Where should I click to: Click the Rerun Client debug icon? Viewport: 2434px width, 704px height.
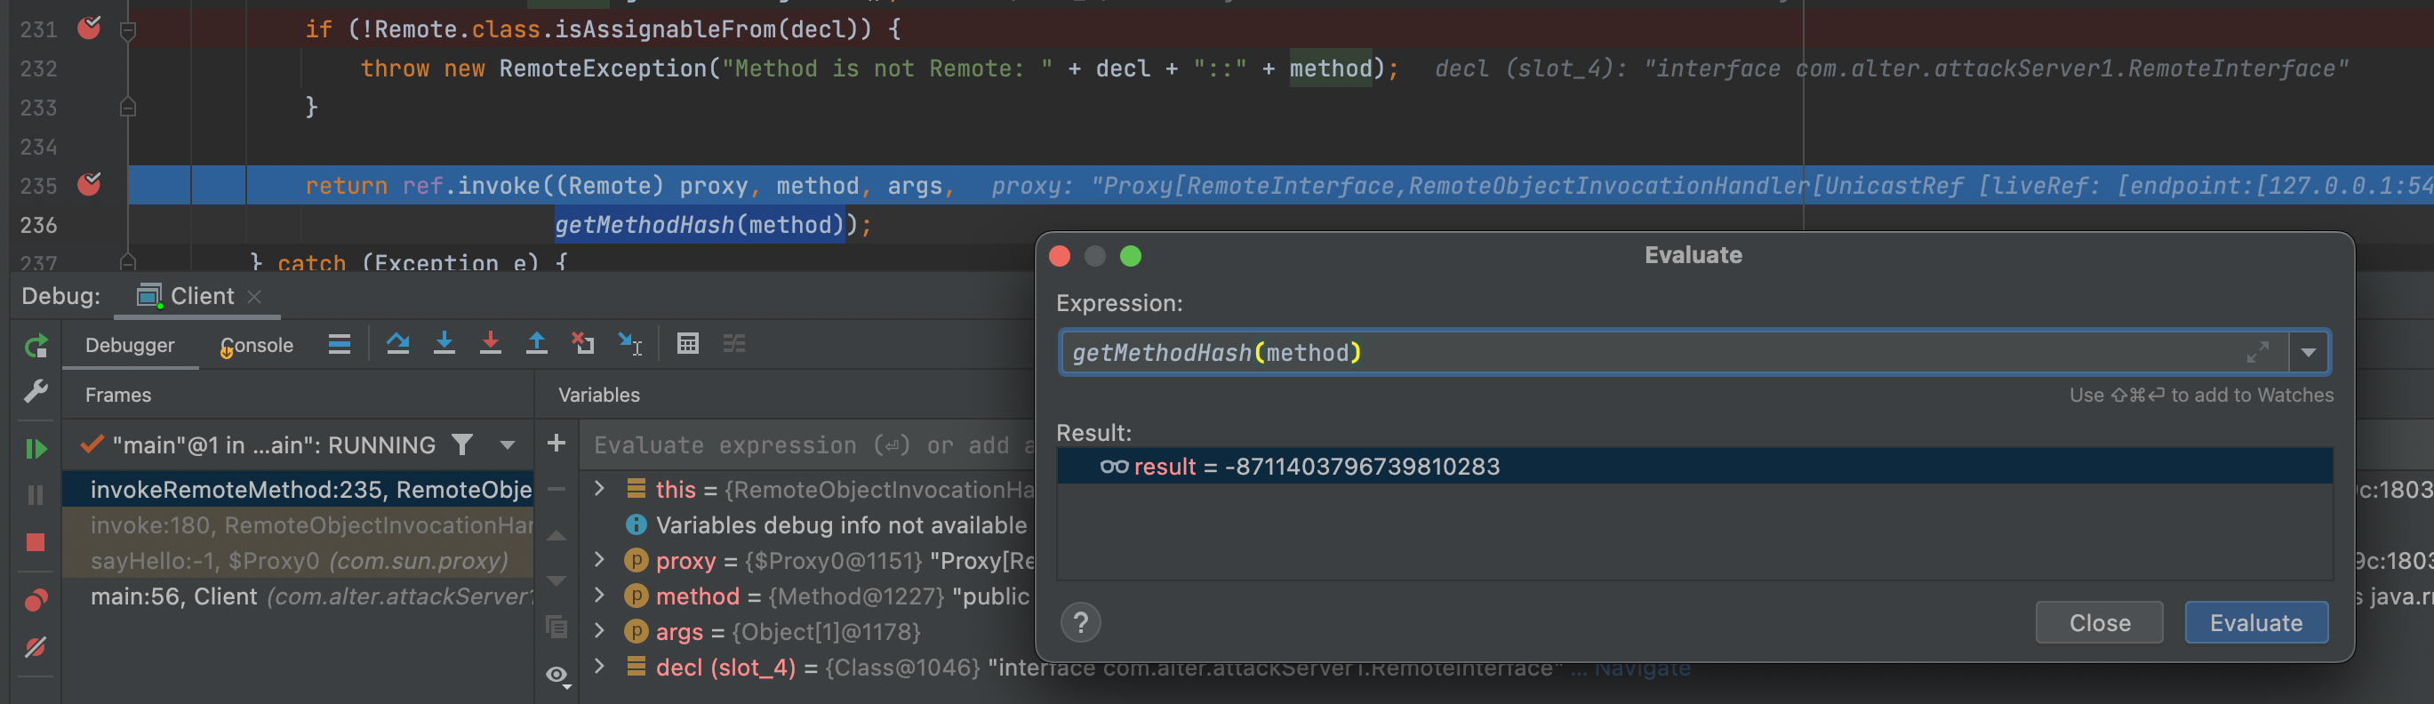(x=36, y=347)
